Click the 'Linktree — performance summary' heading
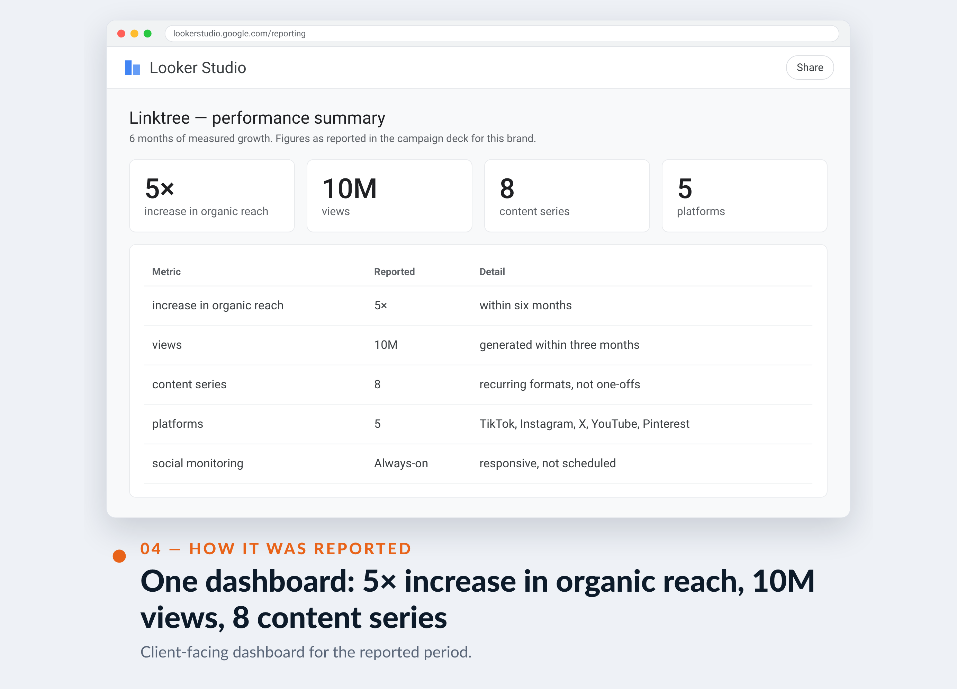 (257, 118)
